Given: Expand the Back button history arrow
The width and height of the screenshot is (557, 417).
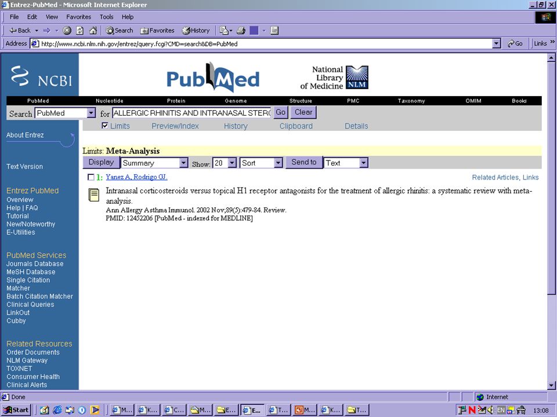Looking at the screenshot, I should tap(37, 31).
